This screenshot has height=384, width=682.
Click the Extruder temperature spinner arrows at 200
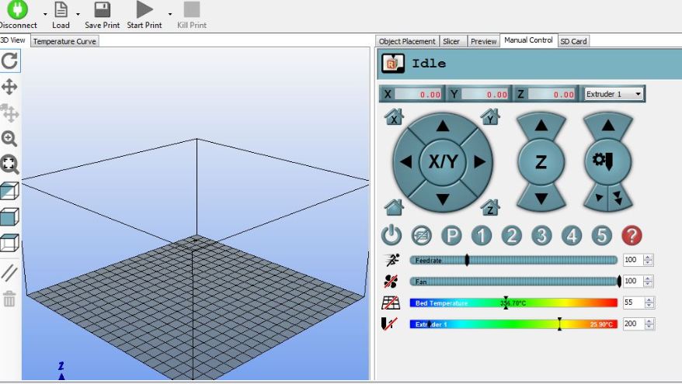click(x=649, y=323)
